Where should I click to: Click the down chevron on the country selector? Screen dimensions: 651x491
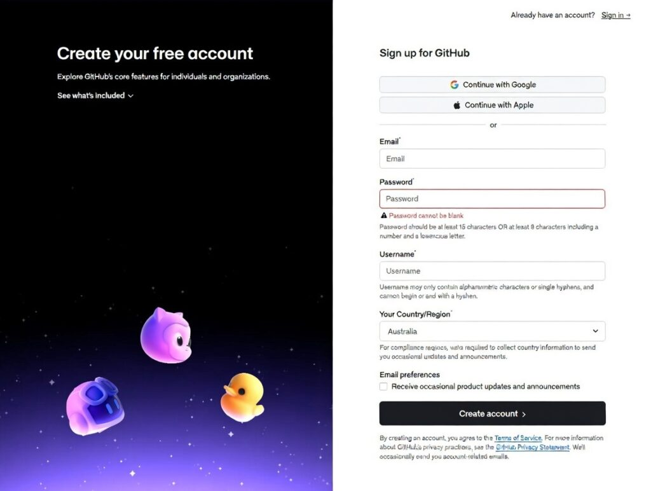[x=596, y=331]
